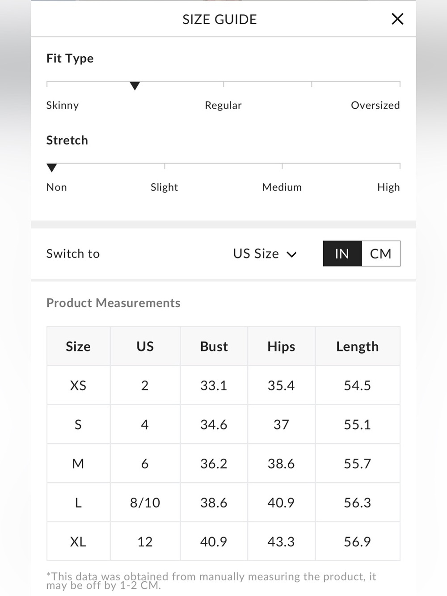Click the Oversized fit label
447x596 pixels.
[x=375, y=105]
